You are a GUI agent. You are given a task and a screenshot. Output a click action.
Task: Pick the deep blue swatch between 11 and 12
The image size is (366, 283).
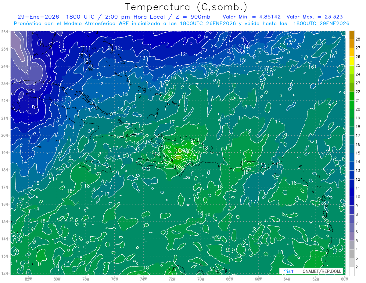point(352,184)
